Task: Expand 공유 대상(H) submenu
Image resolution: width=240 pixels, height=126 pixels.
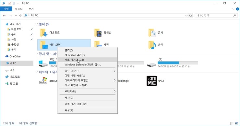Action: tap(87, 71)
